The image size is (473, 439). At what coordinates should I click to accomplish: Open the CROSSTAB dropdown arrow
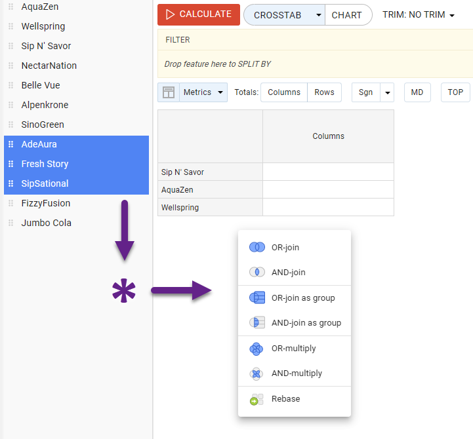tap(318, 15)
